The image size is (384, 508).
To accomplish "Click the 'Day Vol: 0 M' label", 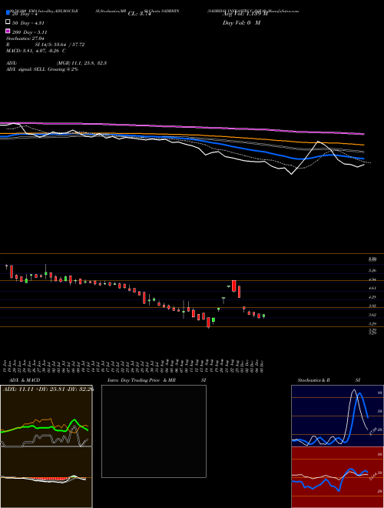I will click(x=241, y=23).
